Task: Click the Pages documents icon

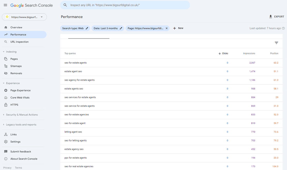Action: [x=6, y=59]
